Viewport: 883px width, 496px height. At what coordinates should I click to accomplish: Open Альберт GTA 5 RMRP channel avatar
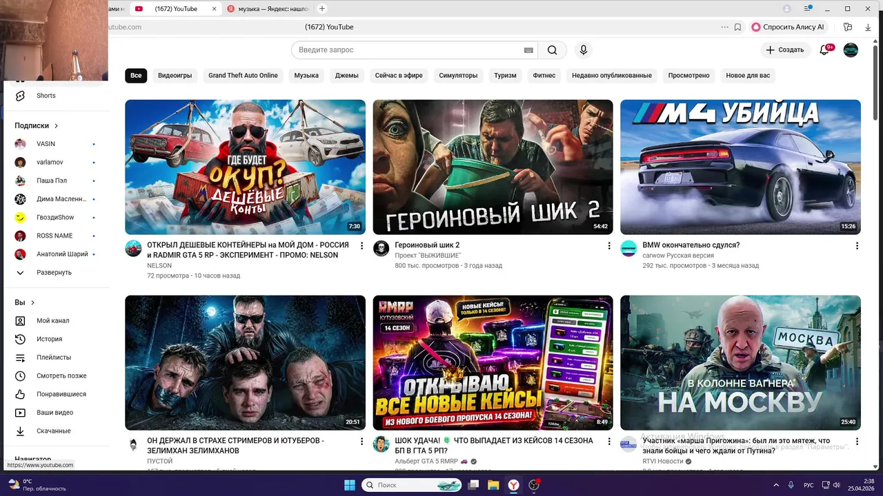[381, 444]
